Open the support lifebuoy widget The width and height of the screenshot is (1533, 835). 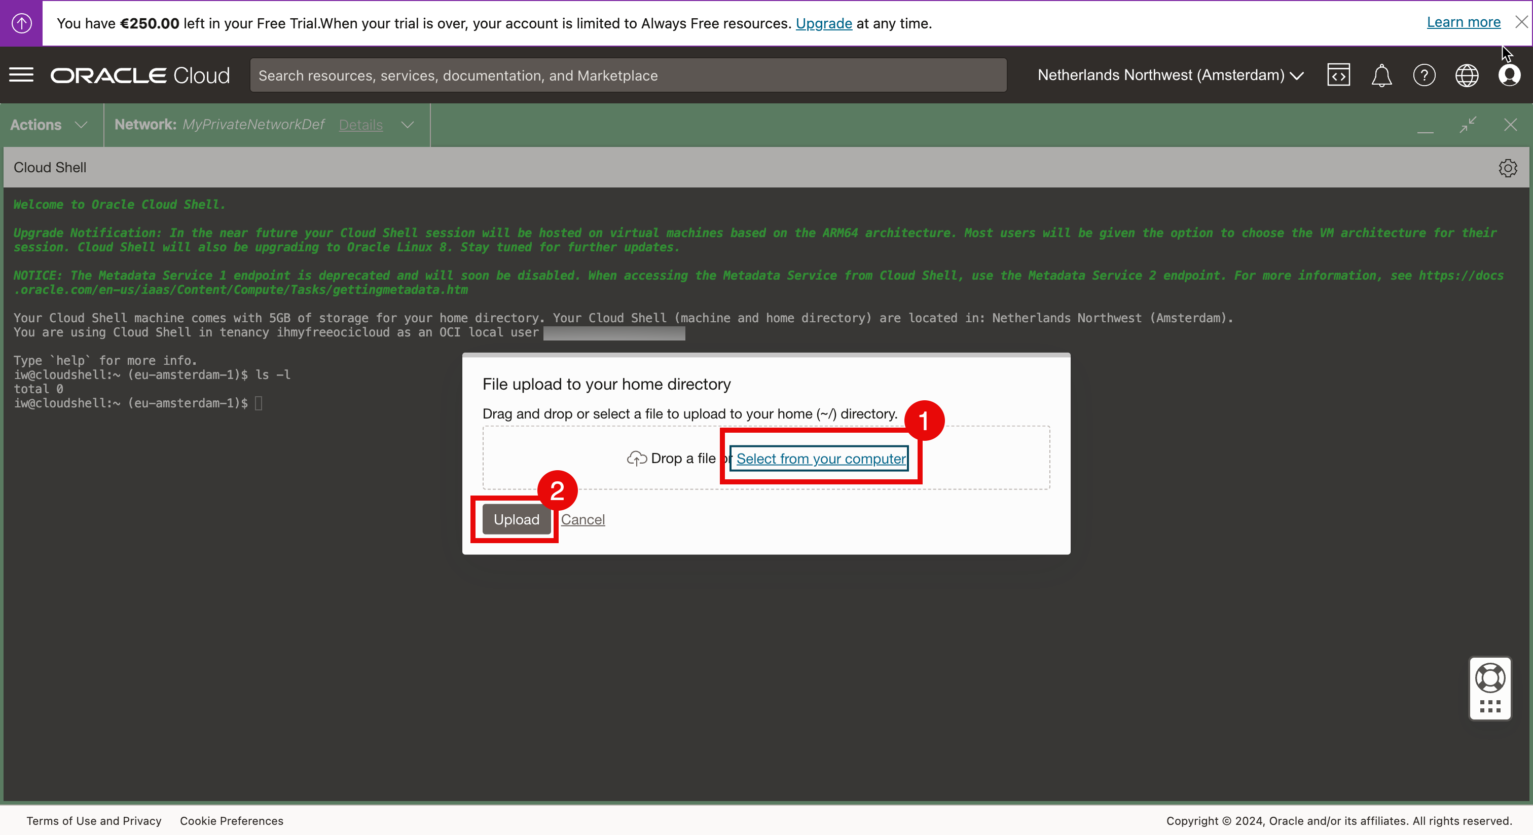[1490, 678]
